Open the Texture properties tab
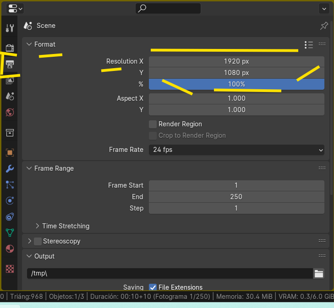334x308 pixels. (10, 269)
